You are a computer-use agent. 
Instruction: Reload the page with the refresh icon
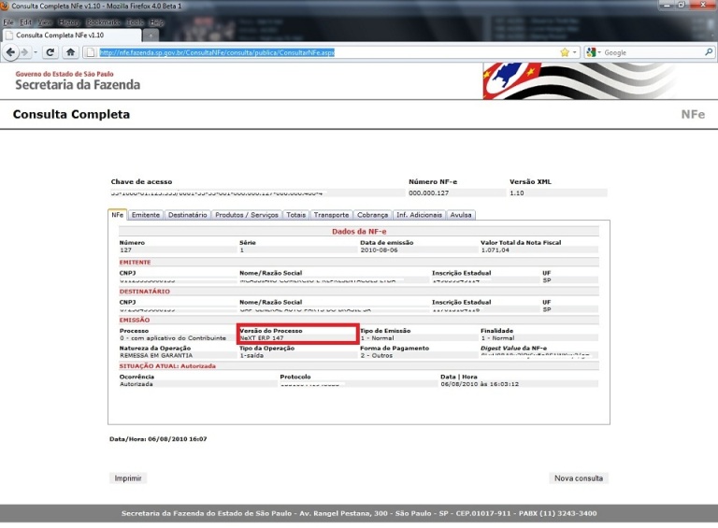50,52
